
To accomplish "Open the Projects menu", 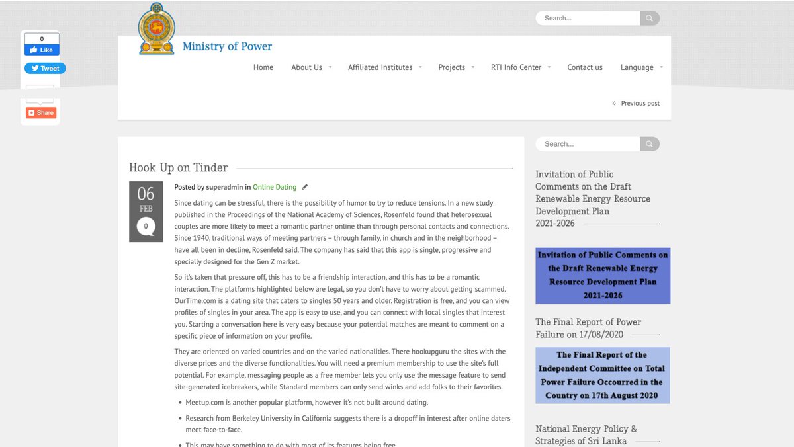I will (451, 67).
